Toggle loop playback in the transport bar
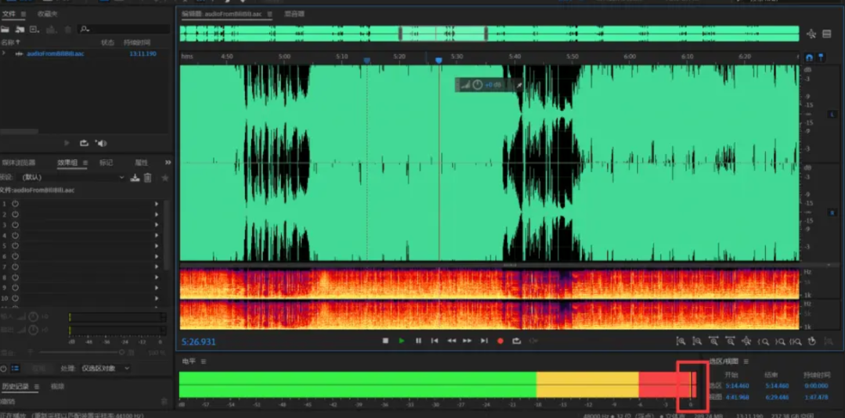Image resolution: width=845 pixels, height=418 pixels. tap(516, 341)
